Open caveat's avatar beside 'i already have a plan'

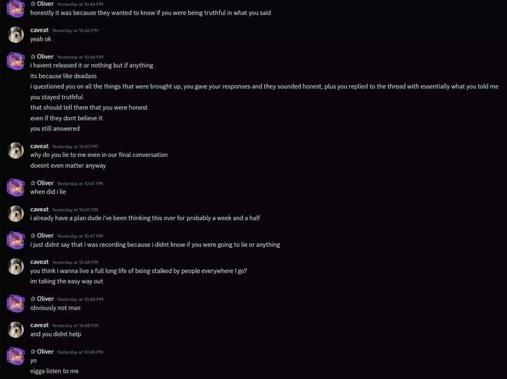tap(16, 214)
